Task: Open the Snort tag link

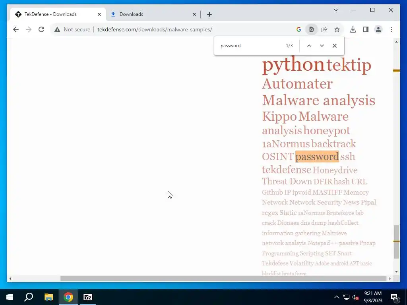Action: click(x=345, y=253)
